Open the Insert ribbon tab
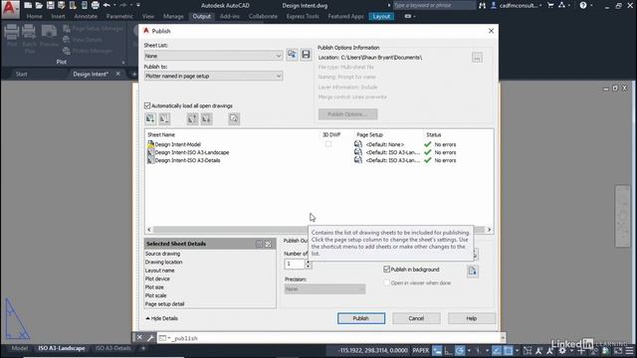Image resolution: width=637 pixels, height=358 pixels. click(58, 16)
